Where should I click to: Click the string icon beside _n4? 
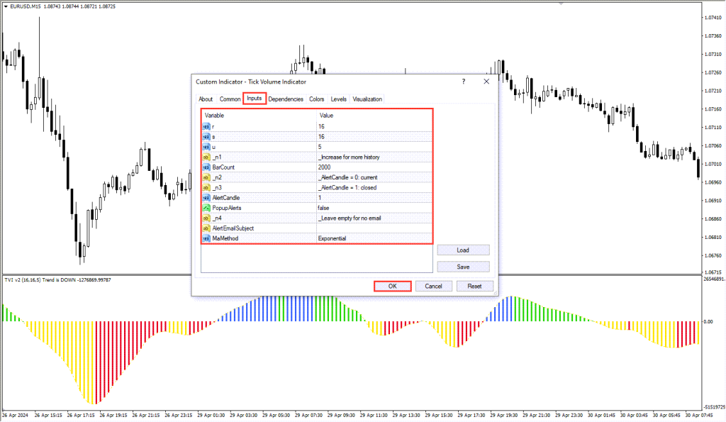click(x=206, y=218)
